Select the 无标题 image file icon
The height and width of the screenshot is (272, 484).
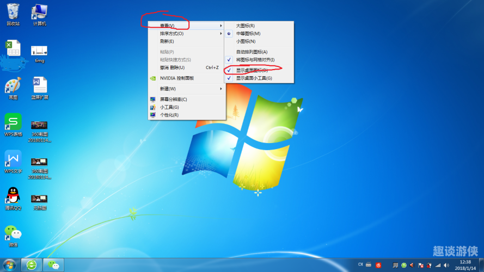click(x=40, y=202)
